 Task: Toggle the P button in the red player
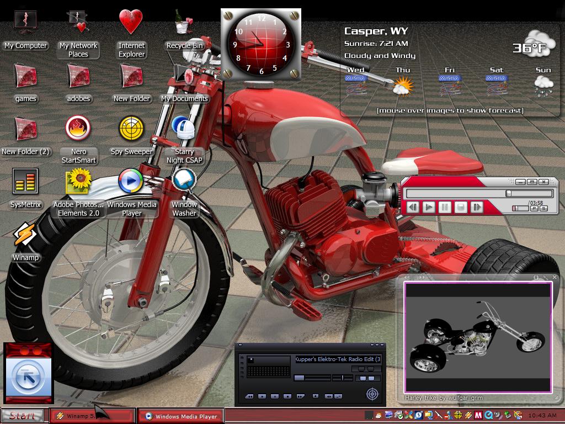pyautogui.click(x=534, y=208)
